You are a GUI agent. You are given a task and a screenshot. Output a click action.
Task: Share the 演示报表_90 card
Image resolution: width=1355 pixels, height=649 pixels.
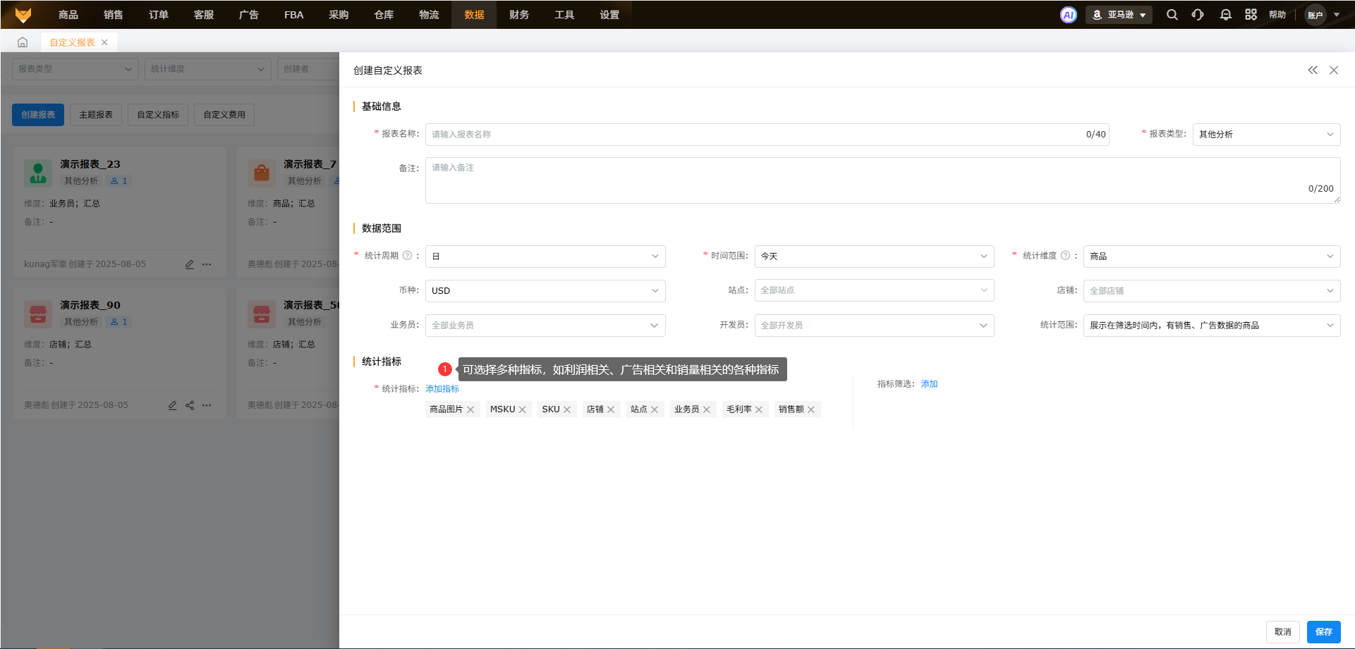pos(190,405)
